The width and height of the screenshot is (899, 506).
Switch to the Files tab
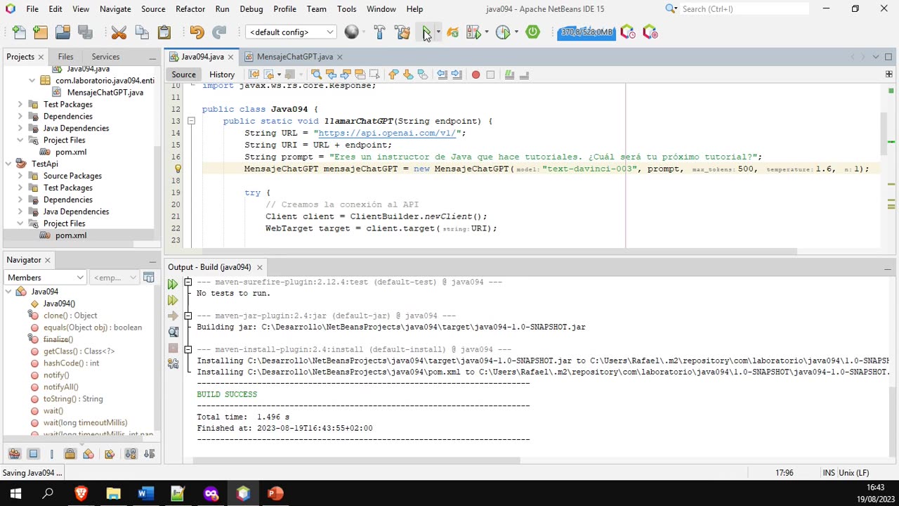point(65,57)
